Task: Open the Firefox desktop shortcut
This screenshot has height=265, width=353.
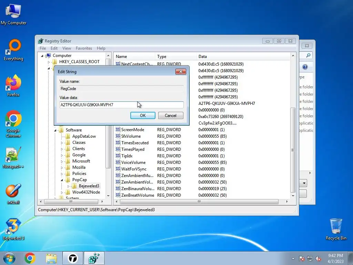Action: [13, 86]
